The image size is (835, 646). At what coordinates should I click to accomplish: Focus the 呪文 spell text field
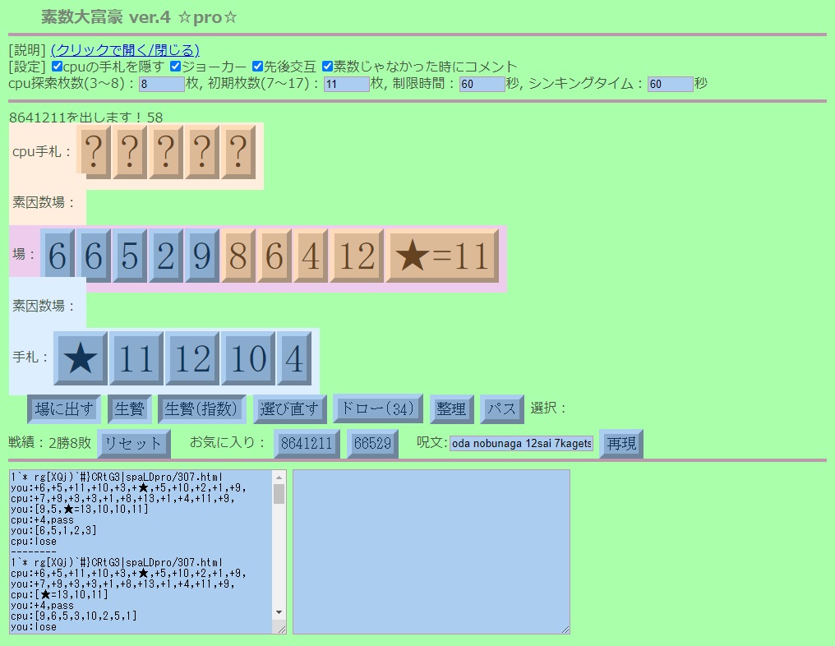pos(521,443)
